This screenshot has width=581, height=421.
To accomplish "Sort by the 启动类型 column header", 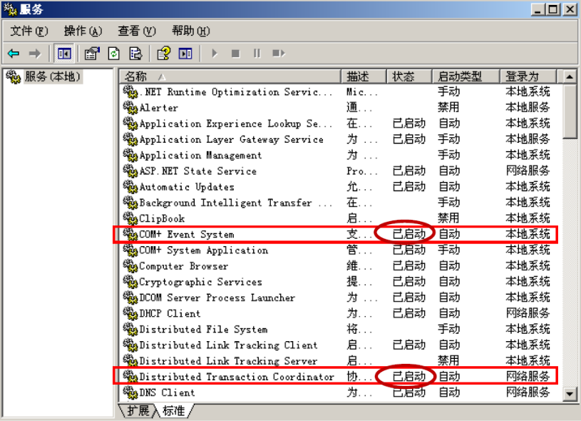I will click(466, 76).
